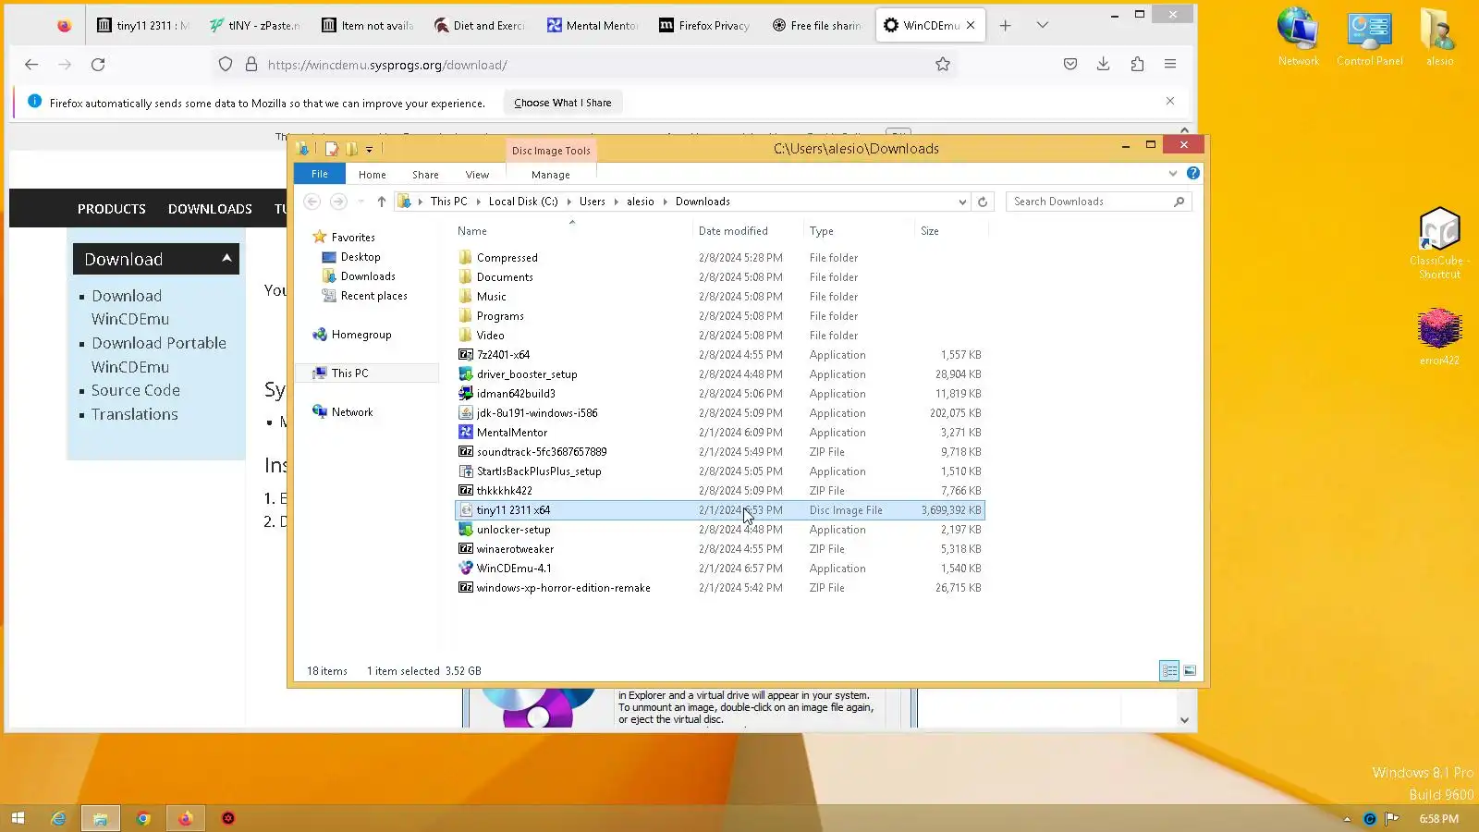
Task: Select the 7z2401-x64 application icon
Action: click(x=466, y=355)
